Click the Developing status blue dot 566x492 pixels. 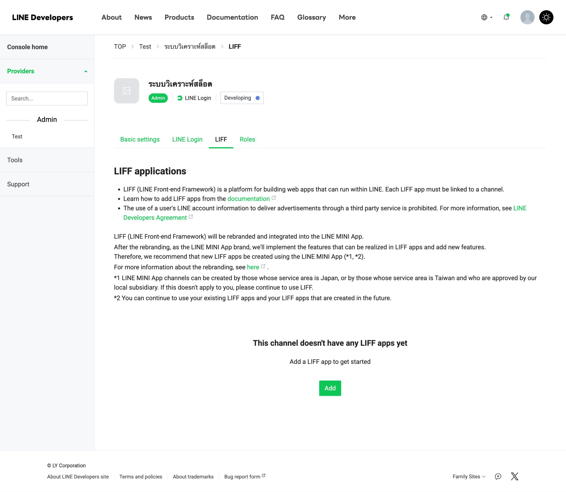(x=258, y=98)
